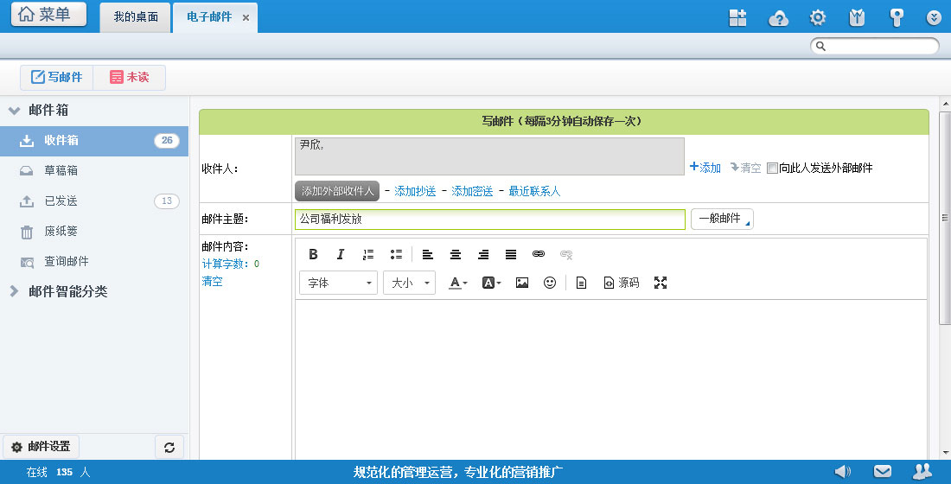Open the 字体 font dropdown

338,283
